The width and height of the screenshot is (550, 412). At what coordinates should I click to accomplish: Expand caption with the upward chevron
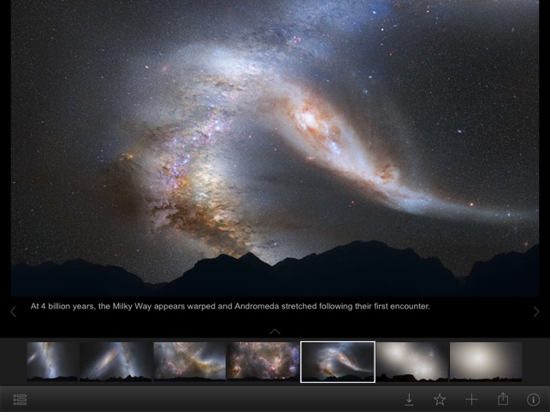[275, 332]
